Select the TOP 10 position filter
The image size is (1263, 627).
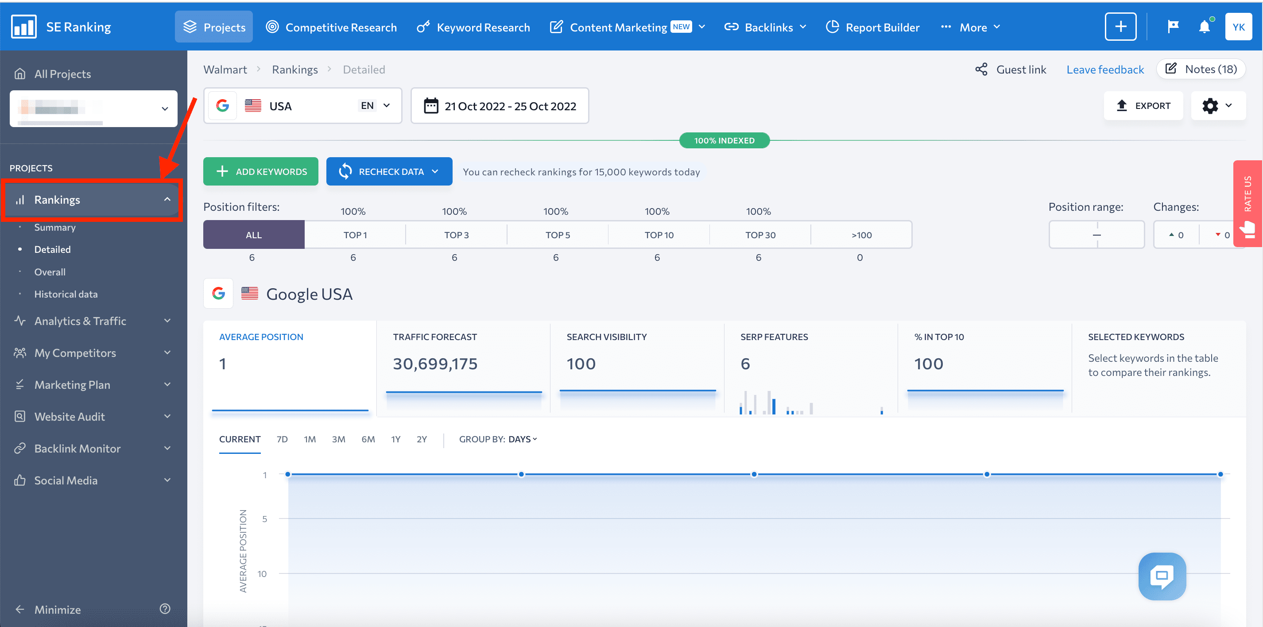click(659, 235)
